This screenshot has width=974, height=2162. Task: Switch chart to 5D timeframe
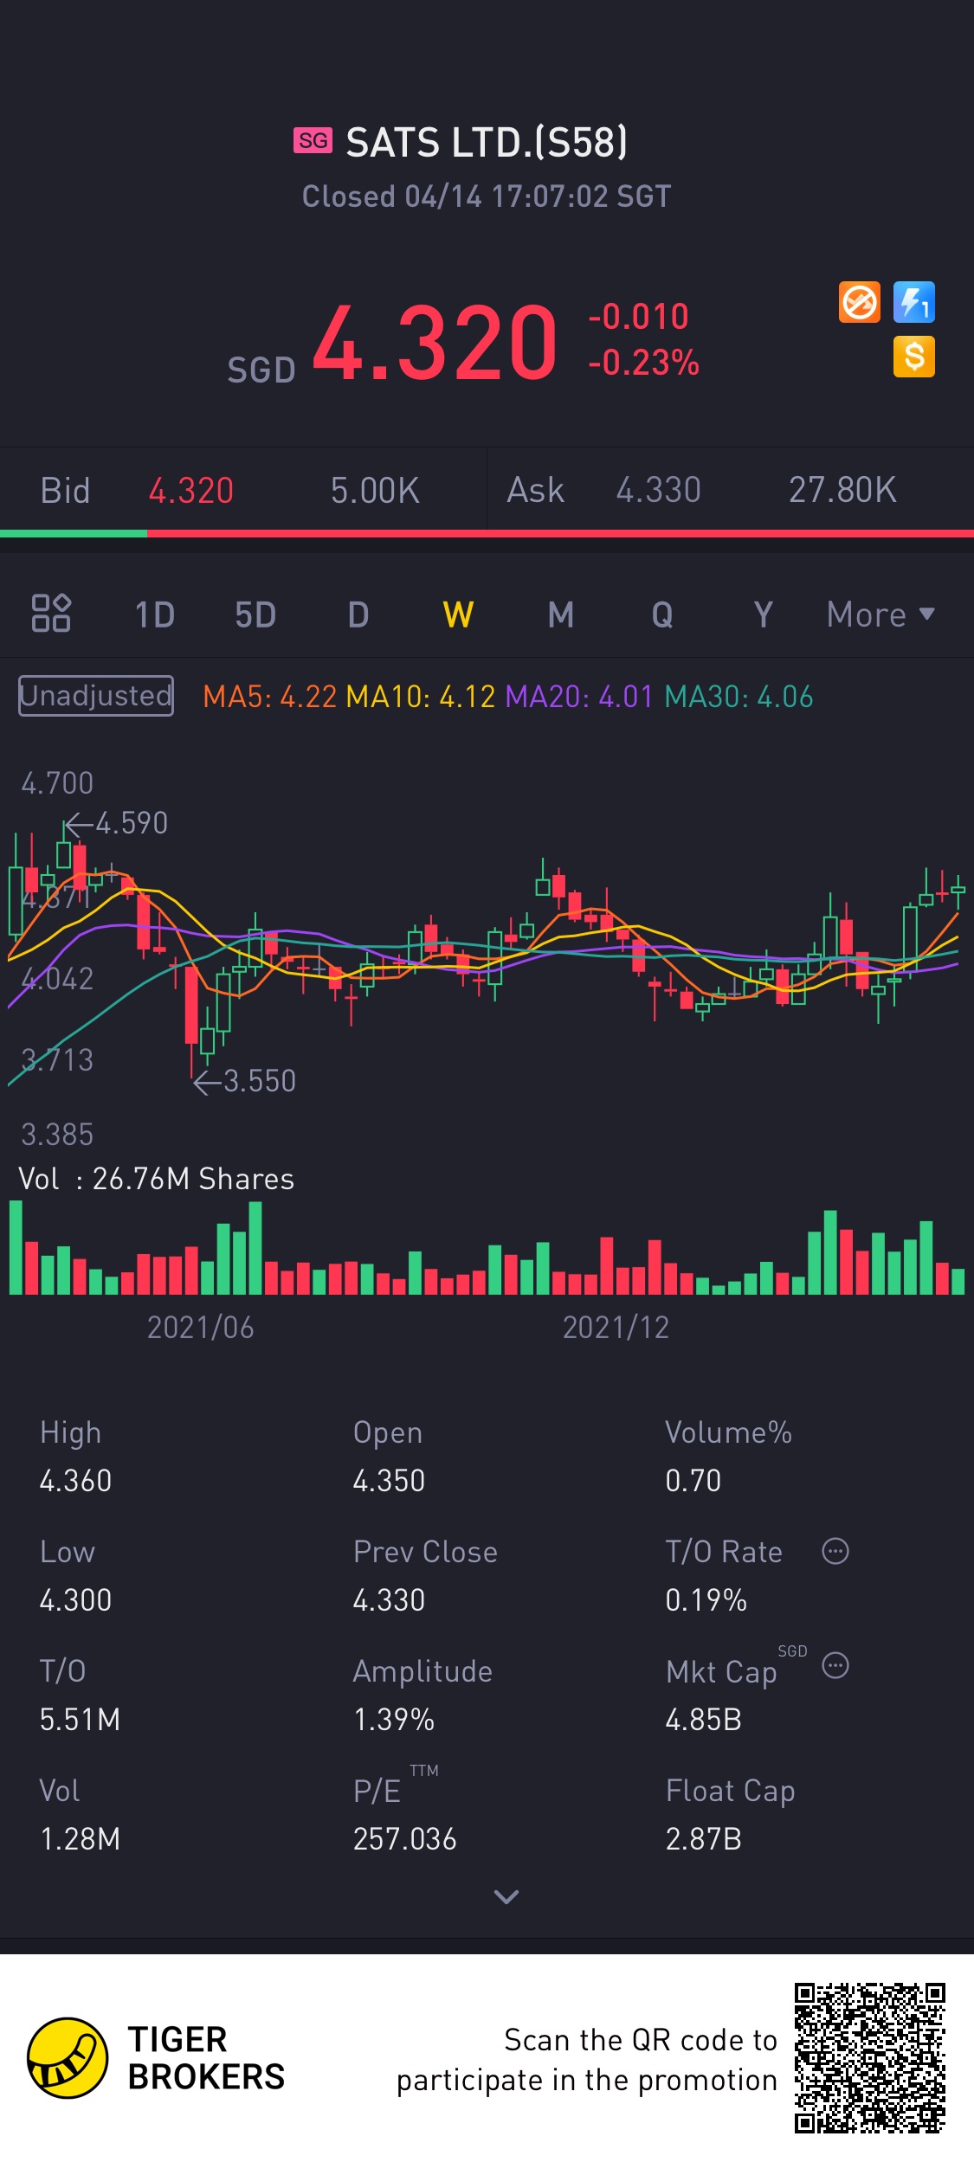pos(255,614)
